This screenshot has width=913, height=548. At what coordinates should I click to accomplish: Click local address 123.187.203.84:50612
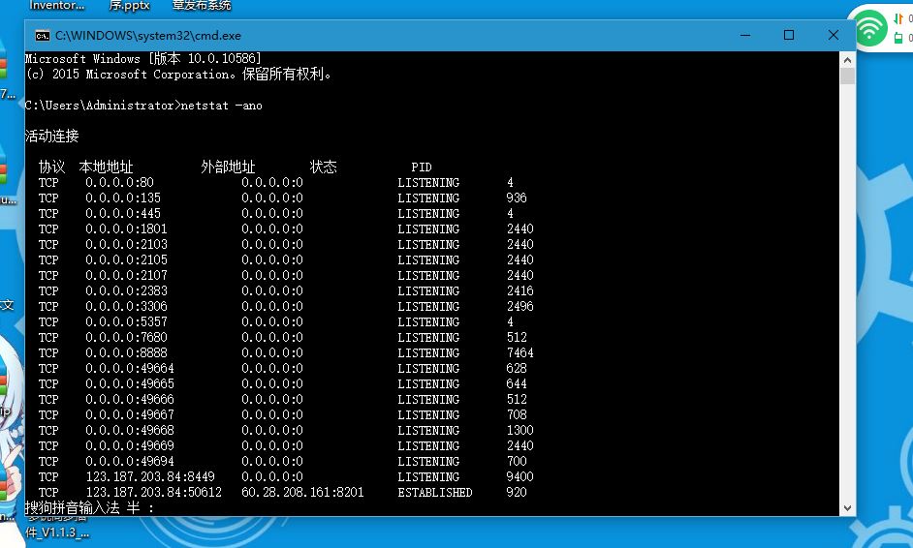154,492
